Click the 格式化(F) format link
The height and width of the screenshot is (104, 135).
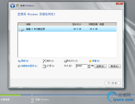coord(73,61)
